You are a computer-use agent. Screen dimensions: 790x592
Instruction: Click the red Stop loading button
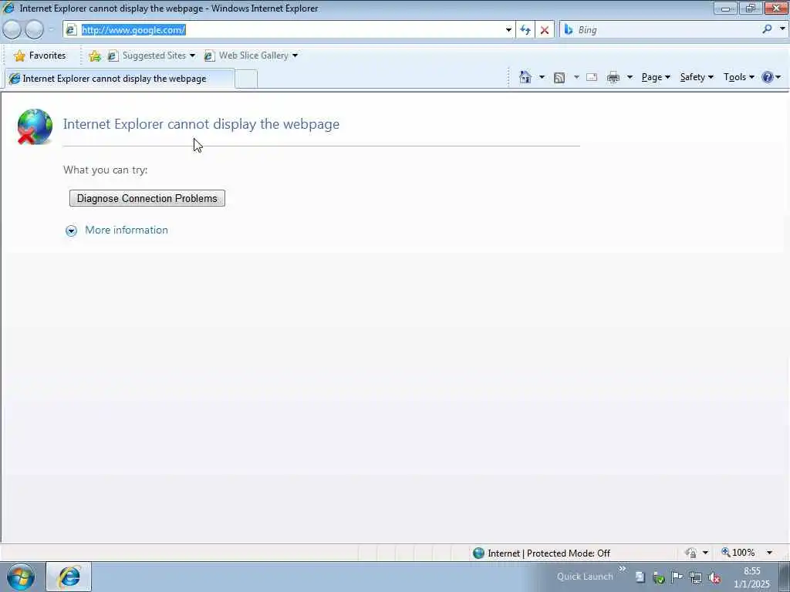point(545,30)
